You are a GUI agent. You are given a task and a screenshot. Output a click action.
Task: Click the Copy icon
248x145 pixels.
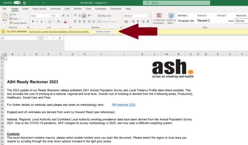[11, 19]
